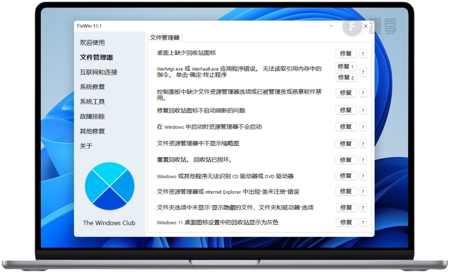
Task: Click The Windows Club label
Action: (x=109, y=223)
